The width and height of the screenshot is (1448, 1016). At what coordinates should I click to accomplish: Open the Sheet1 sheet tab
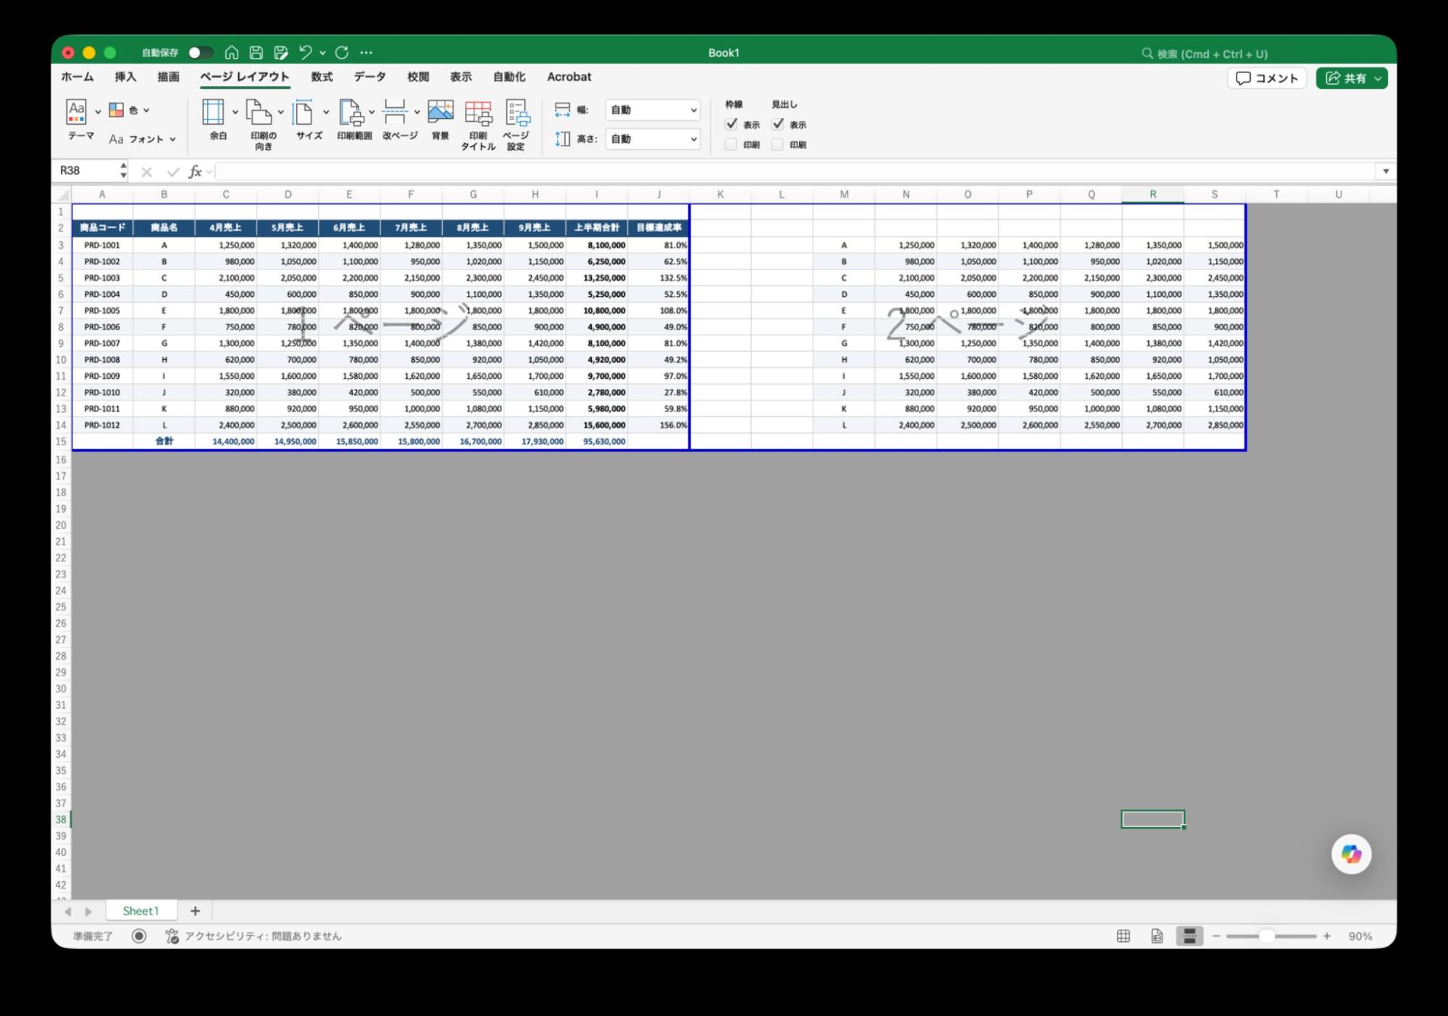point(141,911)
